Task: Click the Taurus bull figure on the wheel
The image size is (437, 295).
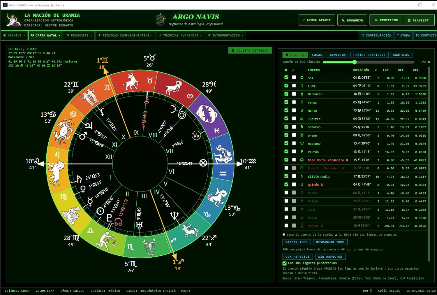Action: pyautogui.click(x=131, y=81)
